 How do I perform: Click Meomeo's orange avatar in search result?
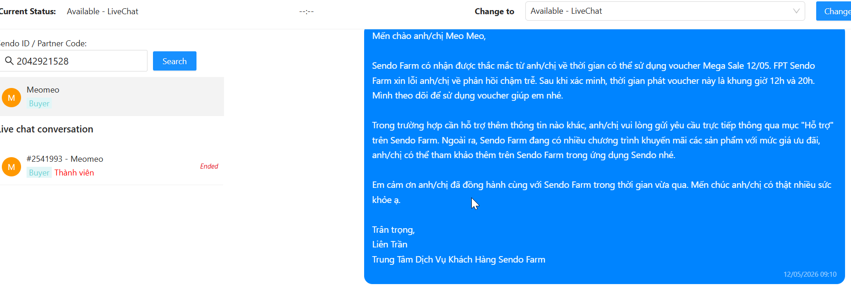(x=11, y=98)
